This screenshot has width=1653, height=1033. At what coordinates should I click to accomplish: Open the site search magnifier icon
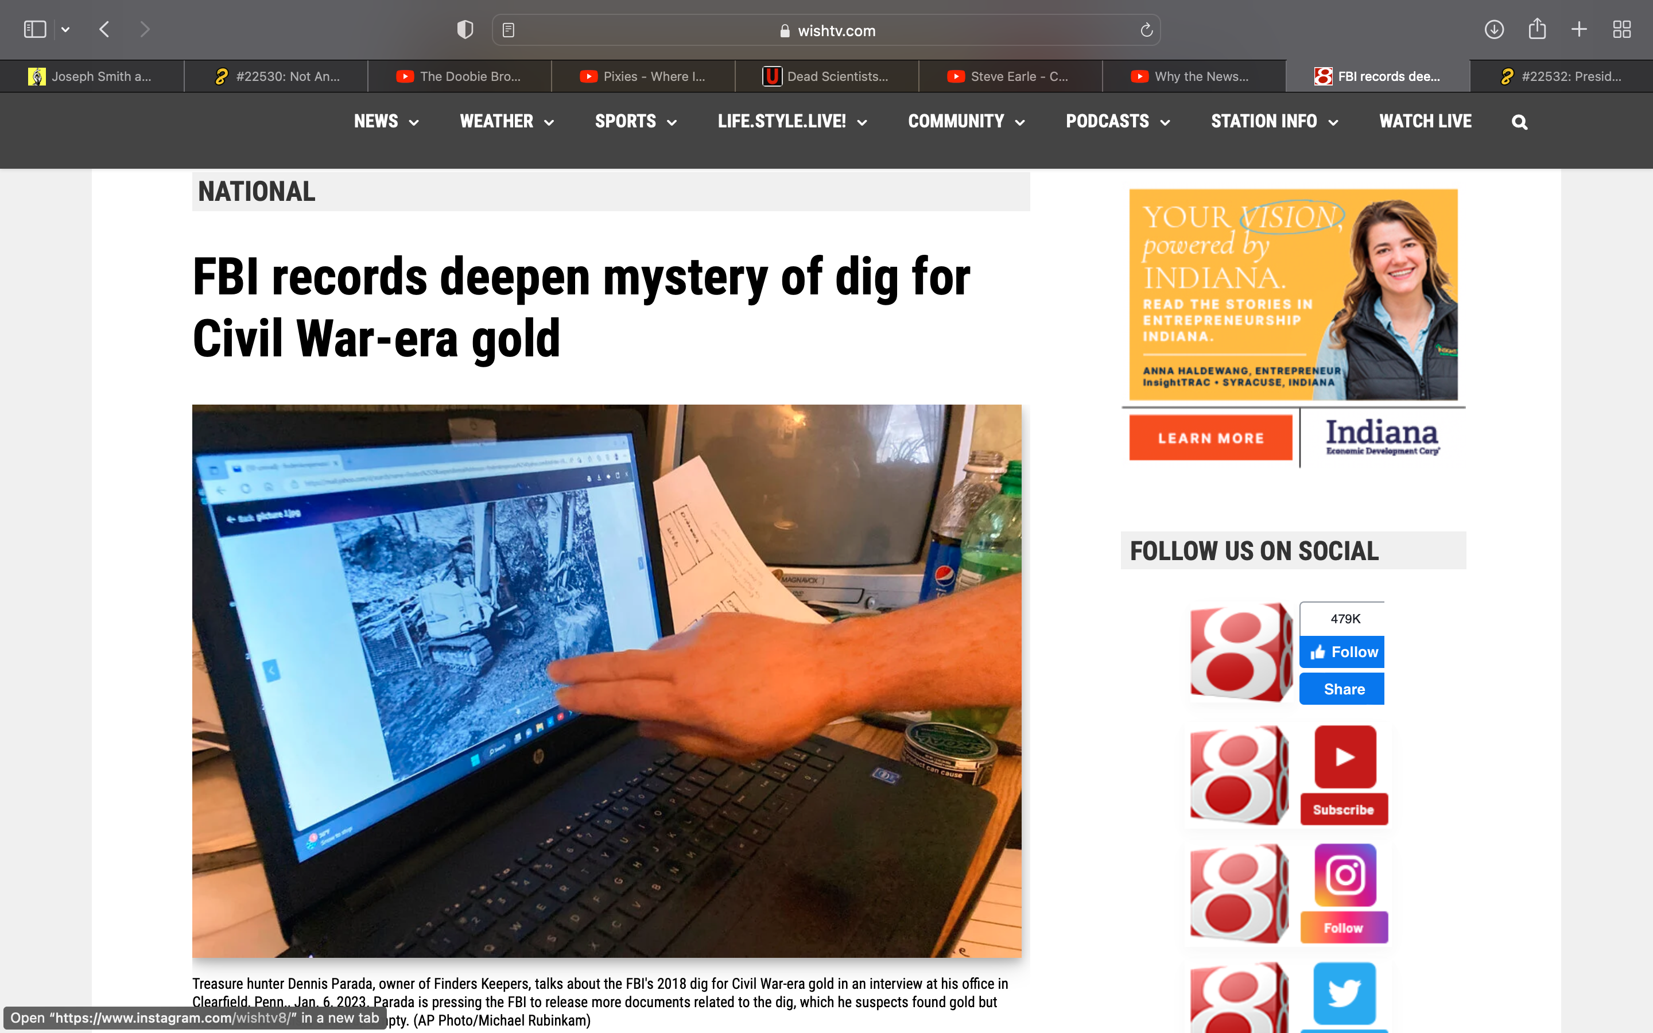tap(1519, 122)
